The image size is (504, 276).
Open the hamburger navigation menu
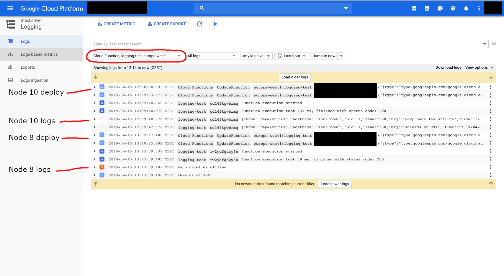(x=10, y=8)
